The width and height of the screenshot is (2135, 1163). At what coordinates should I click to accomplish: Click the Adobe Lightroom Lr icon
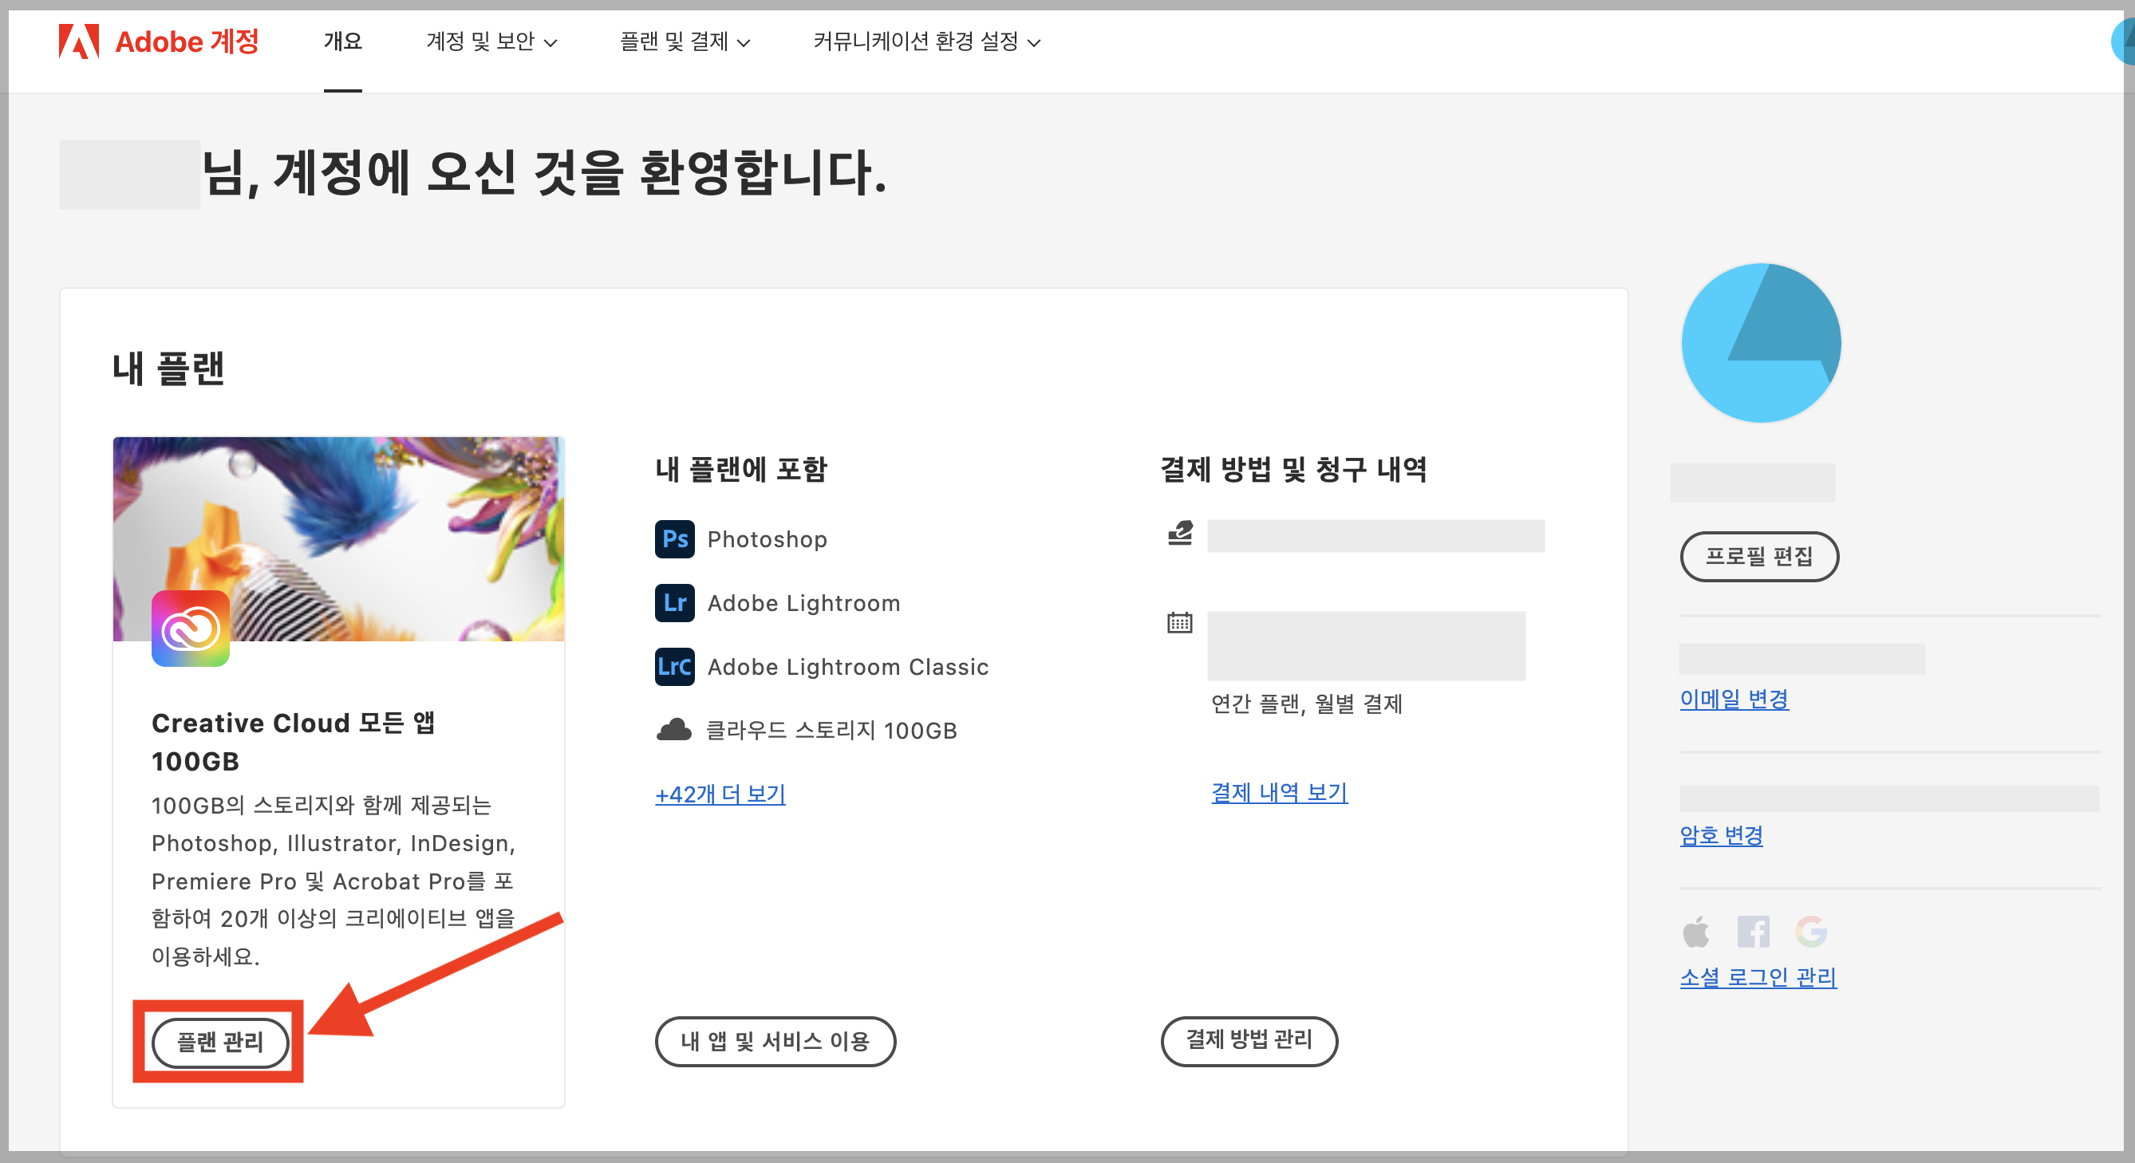pyautogui.click(x=674, y=603)
